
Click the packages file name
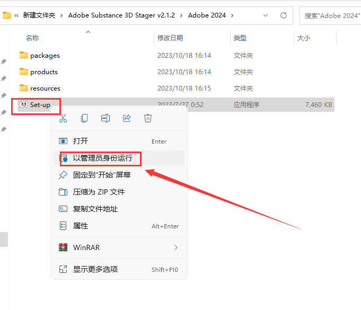click(45, 56)
